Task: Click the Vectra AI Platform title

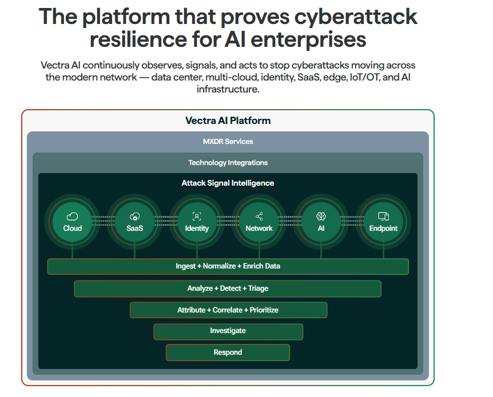Action: [228, 121]
